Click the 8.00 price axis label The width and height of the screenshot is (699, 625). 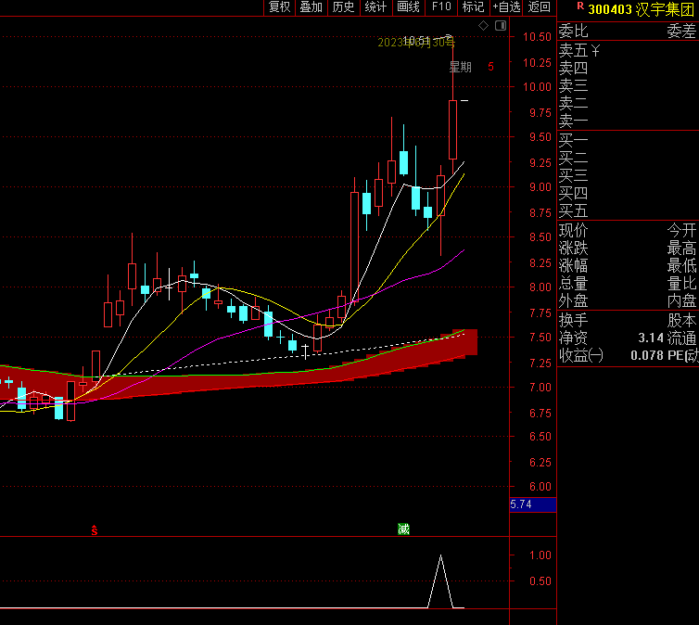[540, 287]
